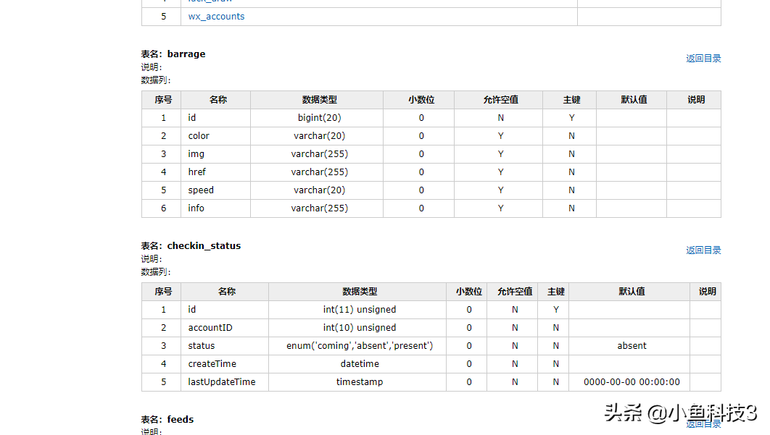
Task: Click the 'lastUpdateTime' field name cell
Action: (225, 382)
